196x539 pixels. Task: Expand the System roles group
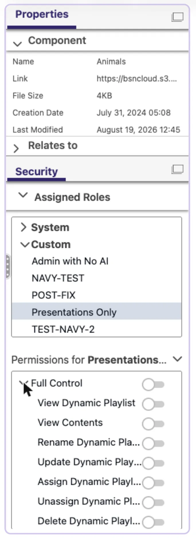(x=24, y=227)
